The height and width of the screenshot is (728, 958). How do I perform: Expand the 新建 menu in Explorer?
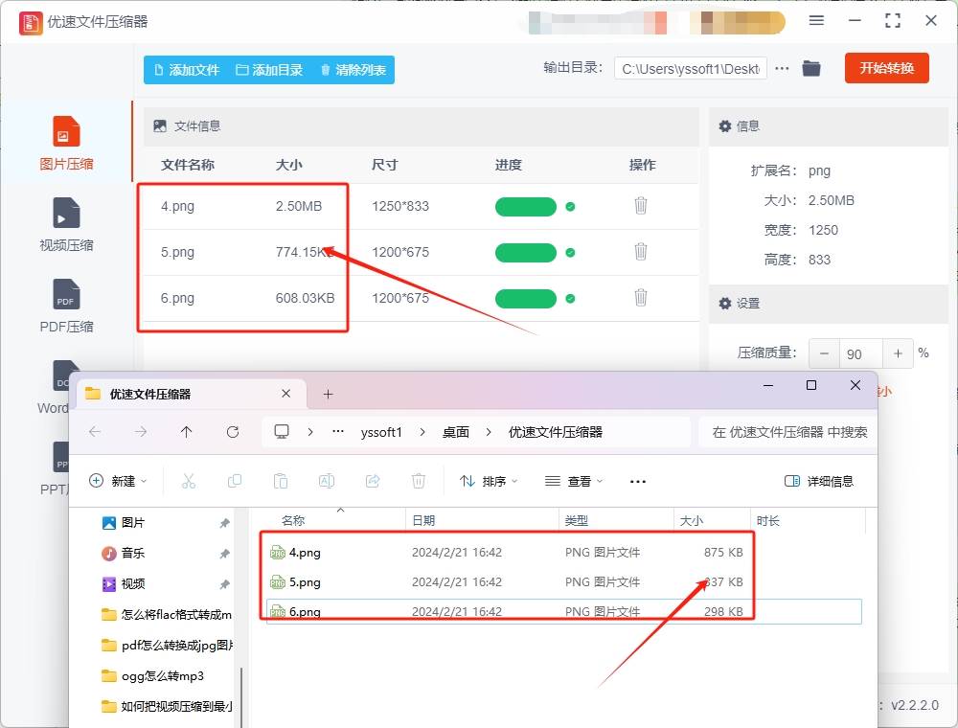[x=119, y=481]
